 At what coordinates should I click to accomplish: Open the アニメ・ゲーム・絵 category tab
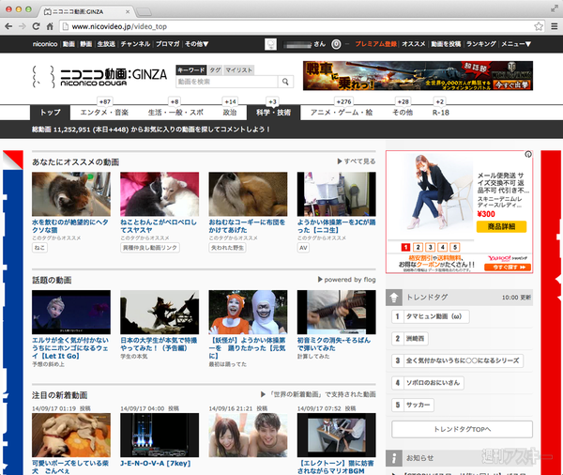pyautogui.click(x=342, y=113)
